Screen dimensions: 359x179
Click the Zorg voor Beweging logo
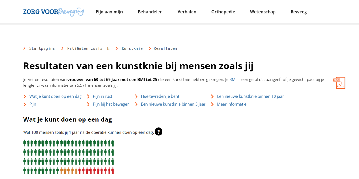coord(53,12)
